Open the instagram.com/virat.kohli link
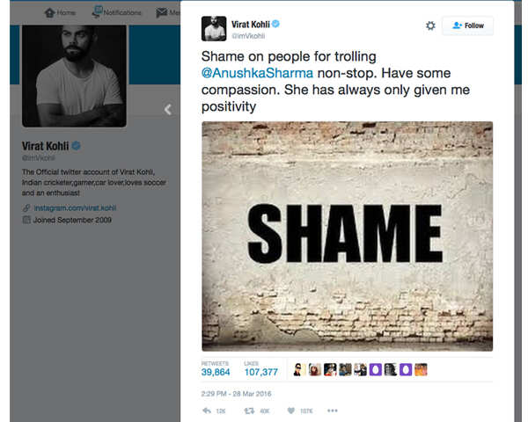The height and width of the screenshot is (422, 528). (x=74, y=207)
